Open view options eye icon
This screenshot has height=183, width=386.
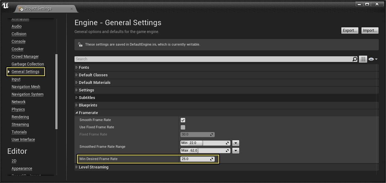pyautogui.click(x=372, y=59)
